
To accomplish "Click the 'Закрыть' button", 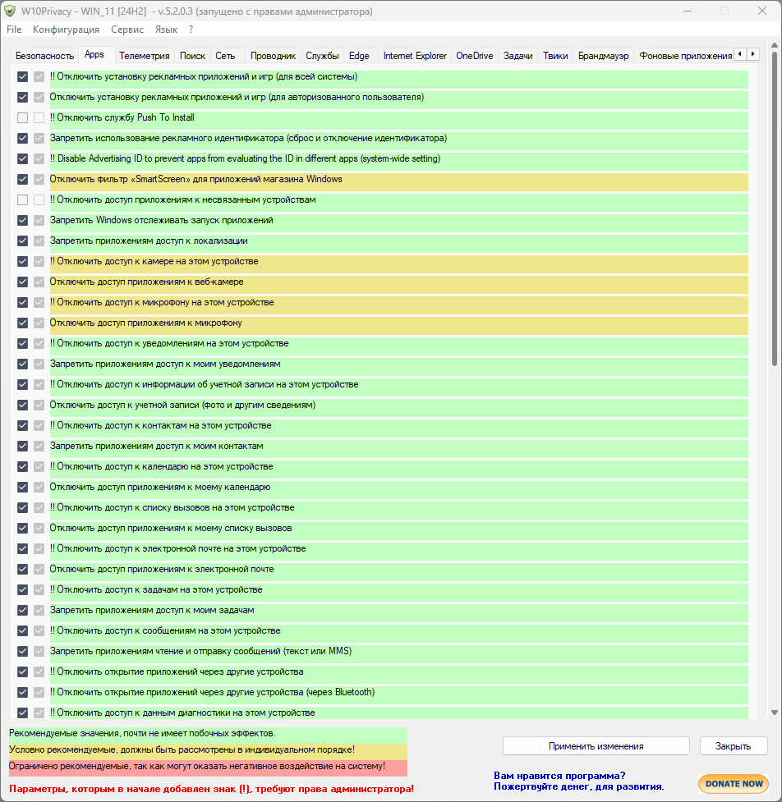I will (x=734, y=745).
